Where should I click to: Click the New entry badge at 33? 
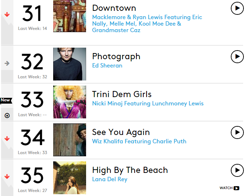[x=5, y=100]
